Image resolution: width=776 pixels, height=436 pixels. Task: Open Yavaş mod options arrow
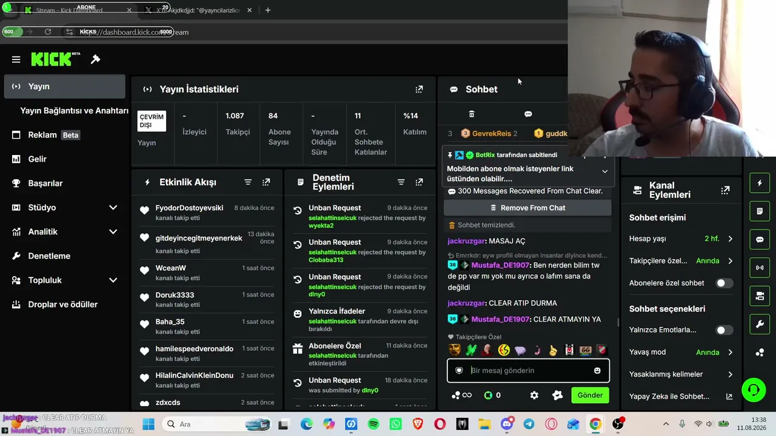click(730, 352)
